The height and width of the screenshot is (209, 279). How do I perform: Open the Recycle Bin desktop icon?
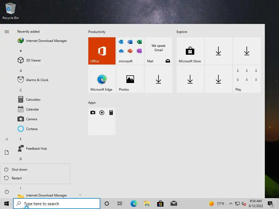(11, 11)
